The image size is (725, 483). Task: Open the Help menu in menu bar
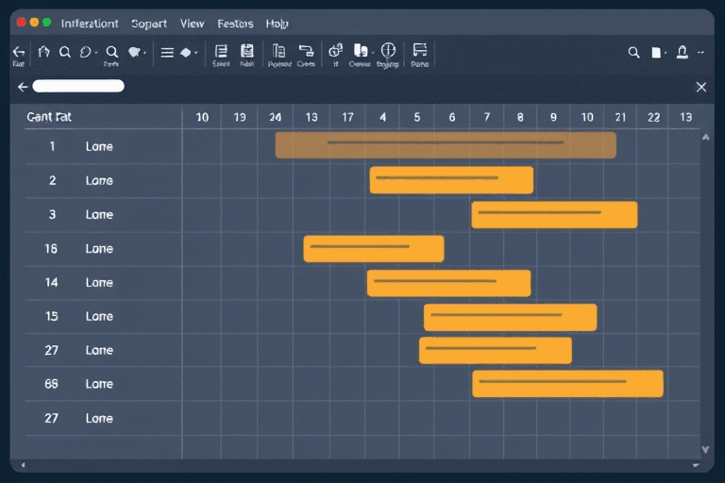(x=278, y=24)
